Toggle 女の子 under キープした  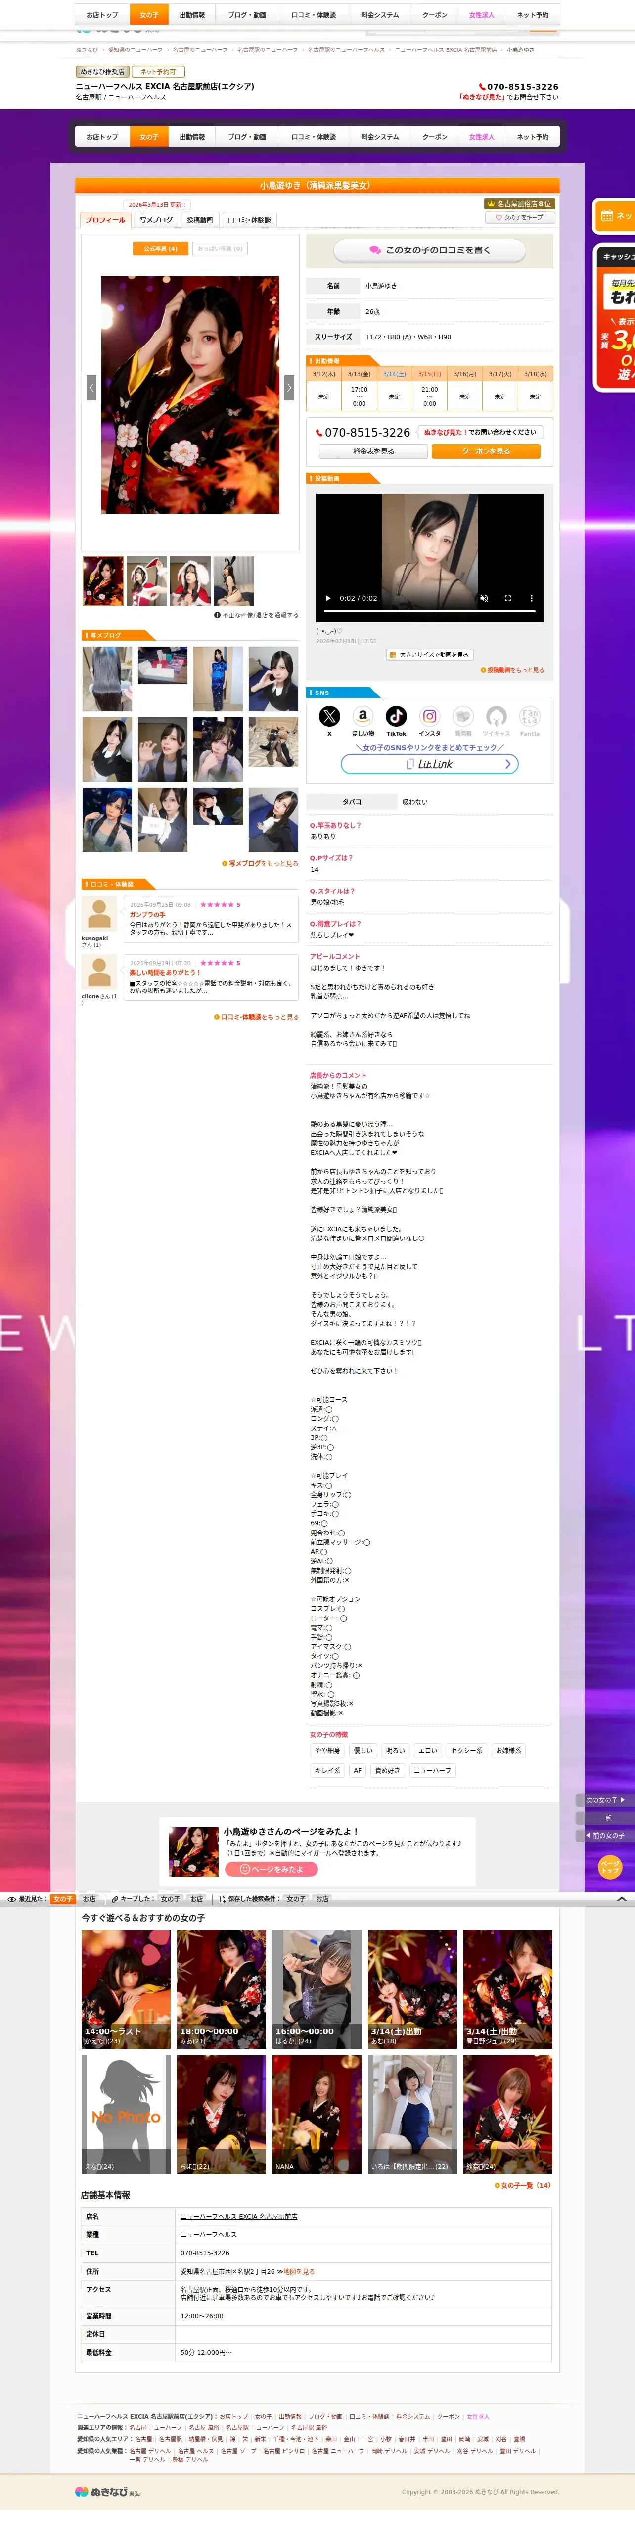click(x=170, y=1899)
